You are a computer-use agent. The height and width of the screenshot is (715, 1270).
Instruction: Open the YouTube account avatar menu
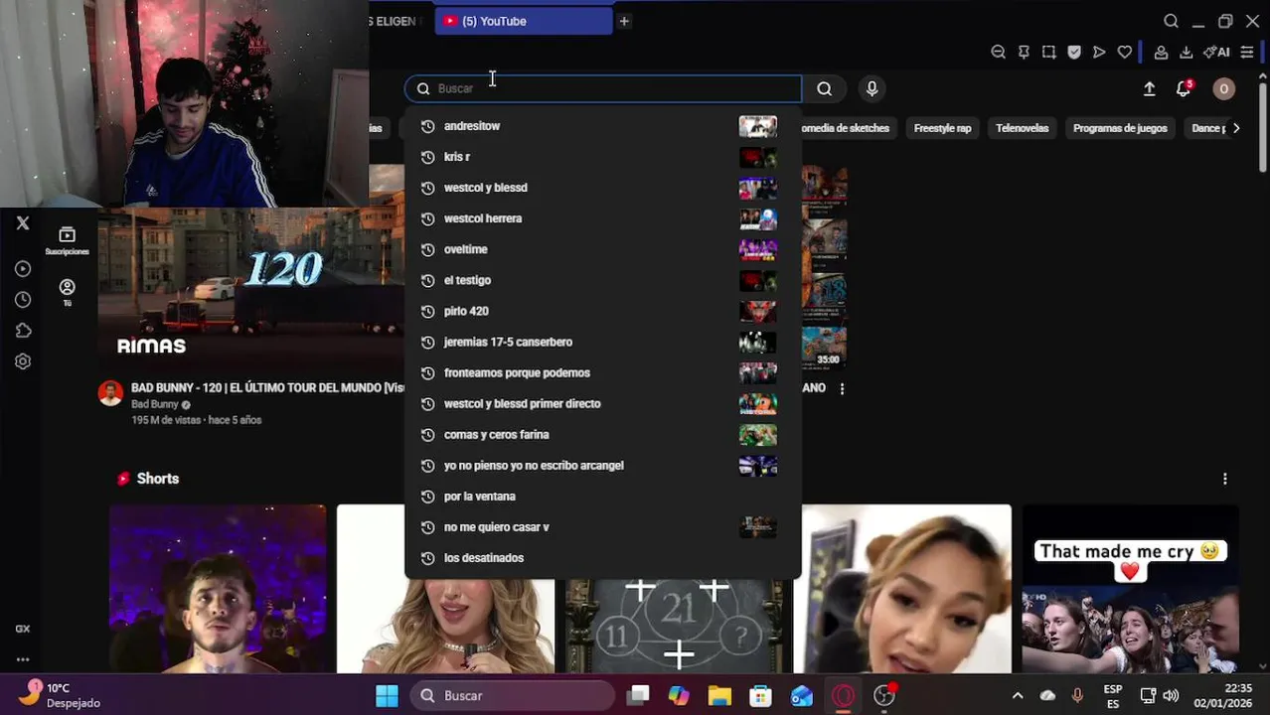[x=1223, y=88]
